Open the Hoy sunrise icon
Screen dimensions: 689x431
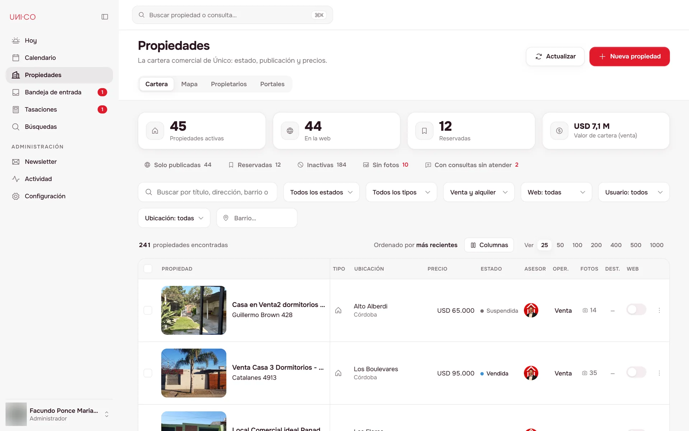[16, 41]
